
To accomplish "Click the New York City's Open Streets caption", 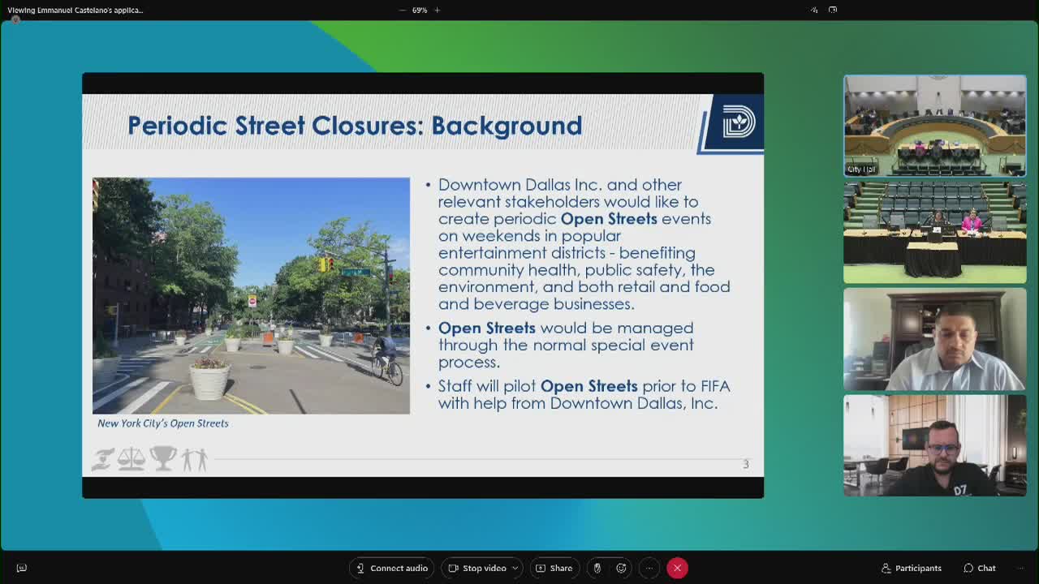I will coord(163,423).
